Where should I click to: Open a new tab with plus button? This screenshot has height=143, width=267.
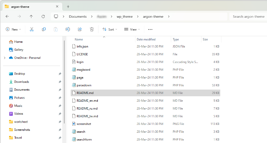point(68,7)
